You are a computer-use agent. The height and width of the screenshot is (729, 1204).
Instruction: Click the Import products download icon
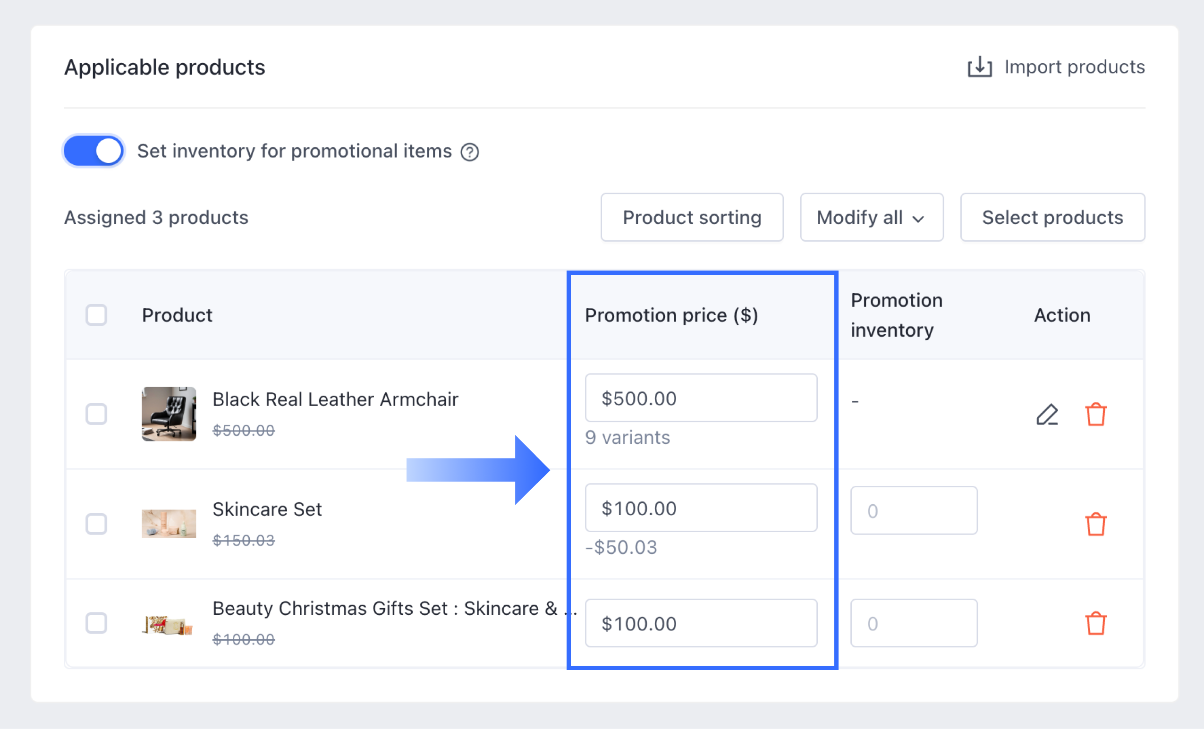pos(979,67)
